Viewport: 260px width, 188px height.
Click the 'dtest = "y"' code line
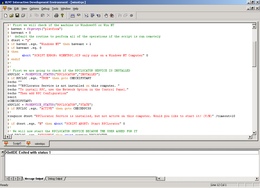click(19, 40)
